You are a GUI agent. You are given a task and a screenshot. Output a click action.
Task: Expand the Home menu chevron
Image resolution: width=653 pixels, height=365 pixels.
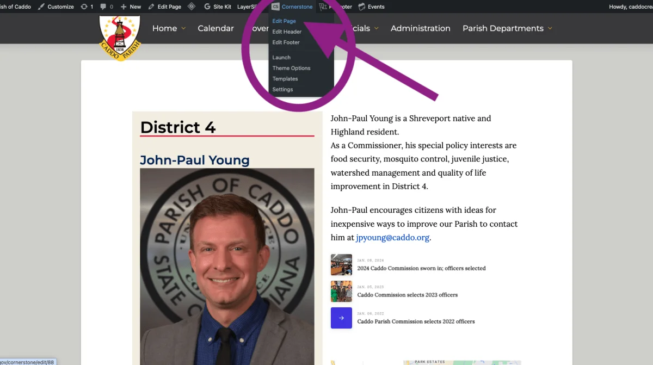(183, 28)
